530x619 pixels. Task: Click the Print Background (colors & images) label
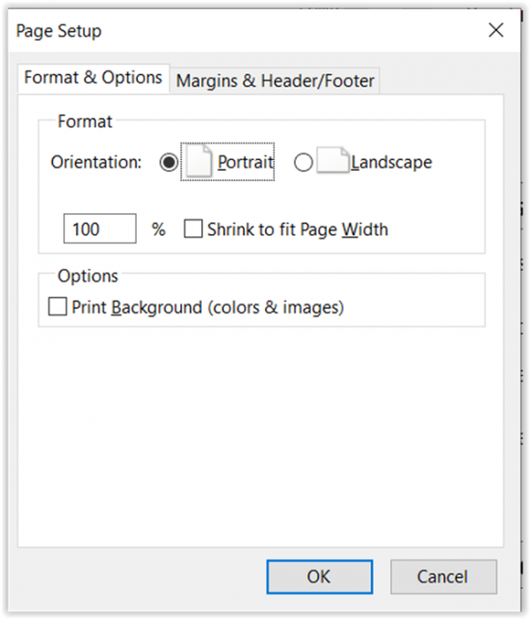tap(208, 308)
